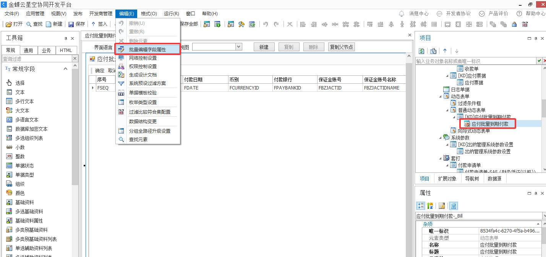The image size is (546, 257).
Task: Click the lock icon in the toolbar
Action: (x=514, y=24)
